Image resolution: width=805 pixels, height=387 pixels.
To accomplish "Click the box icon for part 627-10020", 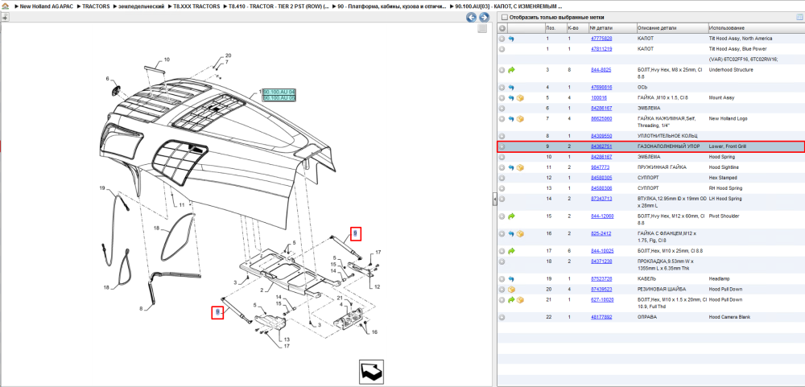I will [x=520, y=300].
